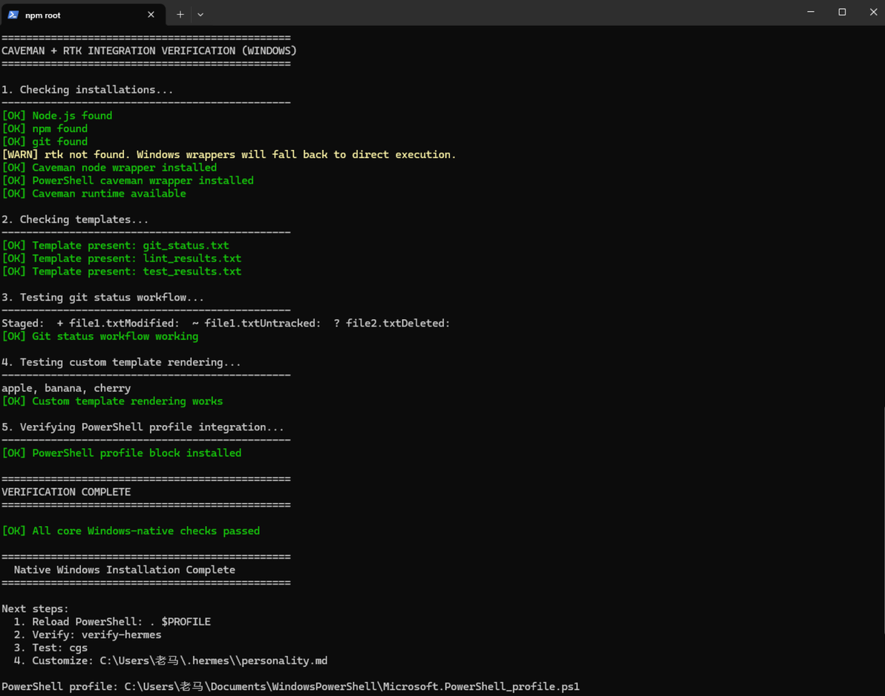Click '5. Verifying PowerShell profile integration...'
The image size is (885, 696).
tap(143, 427)
